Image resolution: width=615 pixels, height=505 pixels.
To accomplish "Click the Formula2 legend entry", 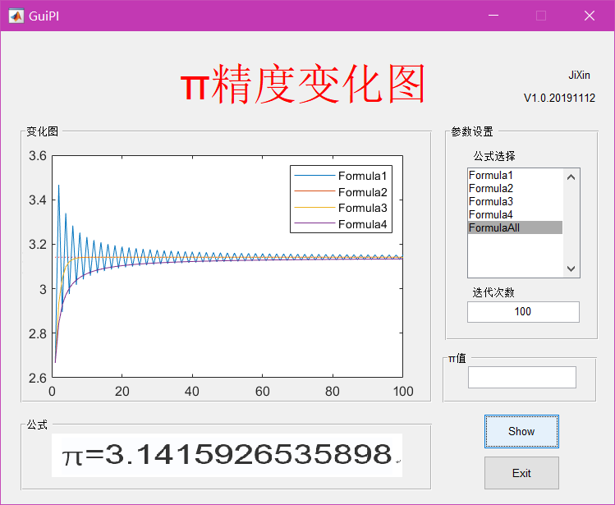I will point(341,192).
